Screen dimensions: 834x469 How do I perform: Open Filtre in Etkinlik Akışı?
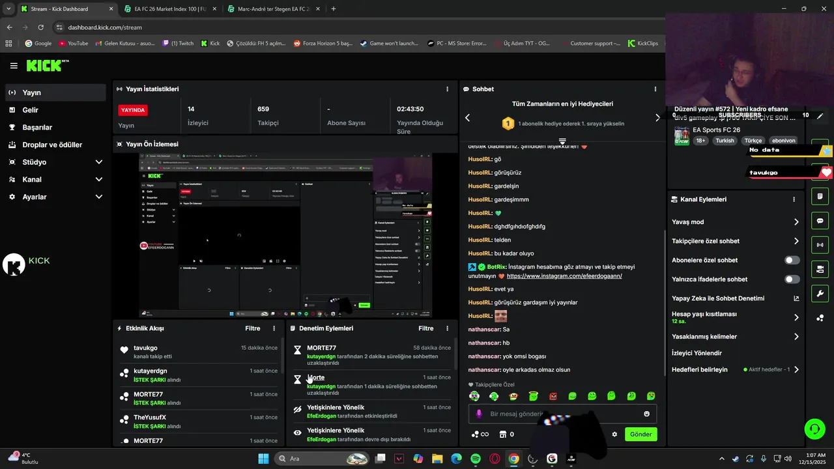(253, 328)
